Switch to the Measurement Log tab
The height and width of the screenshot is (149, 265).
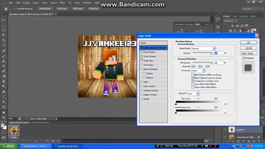tap(40, 123)
